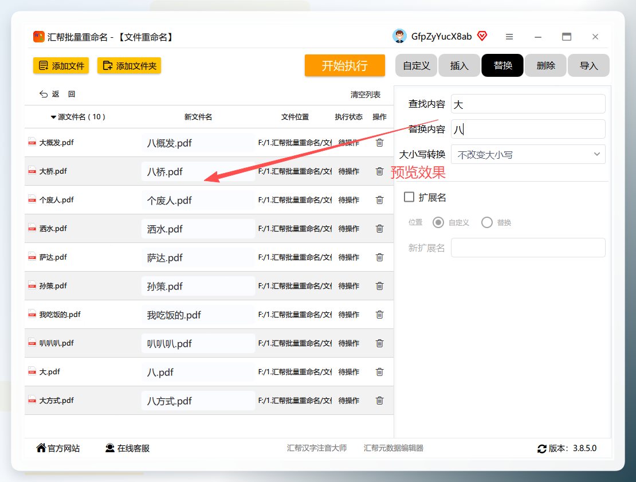Select the 替换 position radio button
The height and width of the screenshot is (482, 636).
(x=487, y=222)
